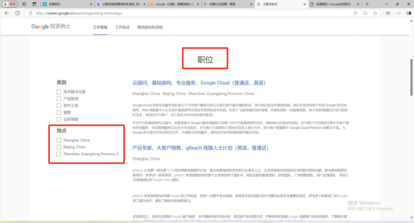Open the tab actions menu icon
Screen dimensions: 414x223
click(34, 4)
